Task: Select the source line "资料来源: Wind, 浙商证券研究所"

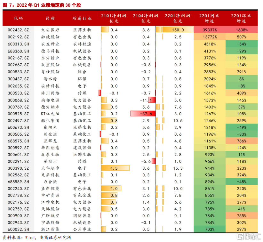Action: pyautogui.click(x=37, y=238)
